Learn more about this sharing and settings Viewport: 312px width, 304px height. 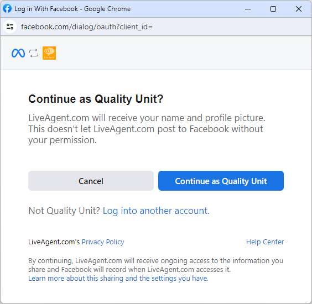[118, 279]
